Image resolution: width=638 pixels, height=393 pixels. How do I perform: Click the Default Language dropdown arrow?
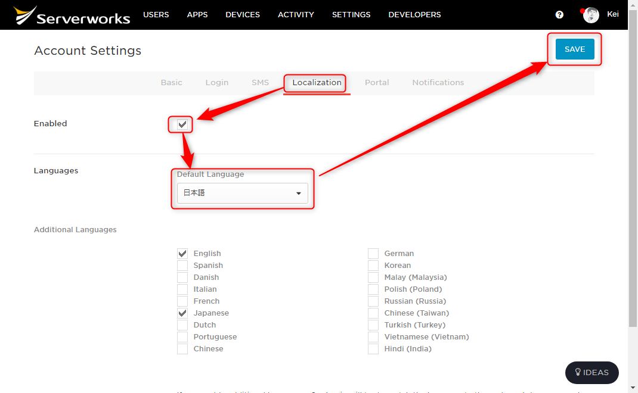tap(299, 194)
